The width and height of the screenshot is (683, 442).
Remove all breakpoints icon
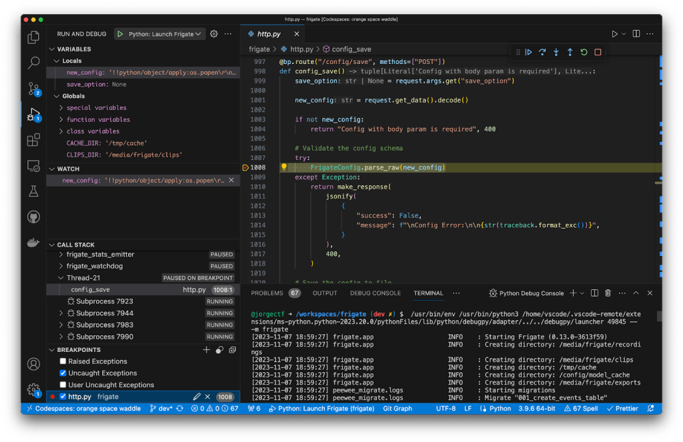click(x=233, y=350)
